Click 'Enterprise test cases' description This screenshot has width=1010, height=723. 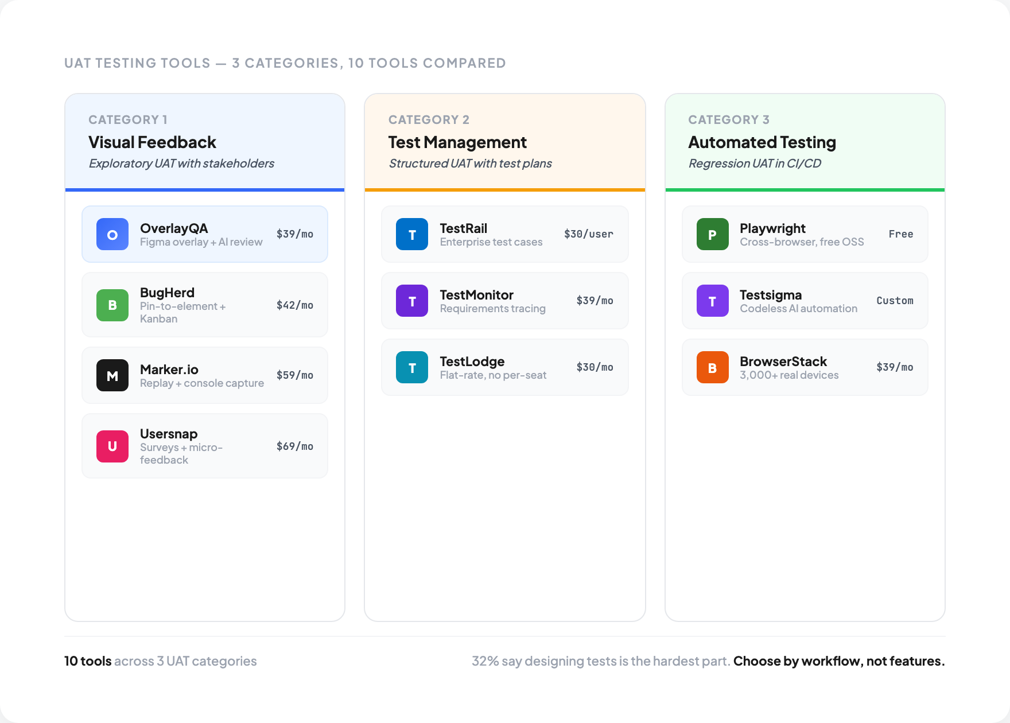491,242
